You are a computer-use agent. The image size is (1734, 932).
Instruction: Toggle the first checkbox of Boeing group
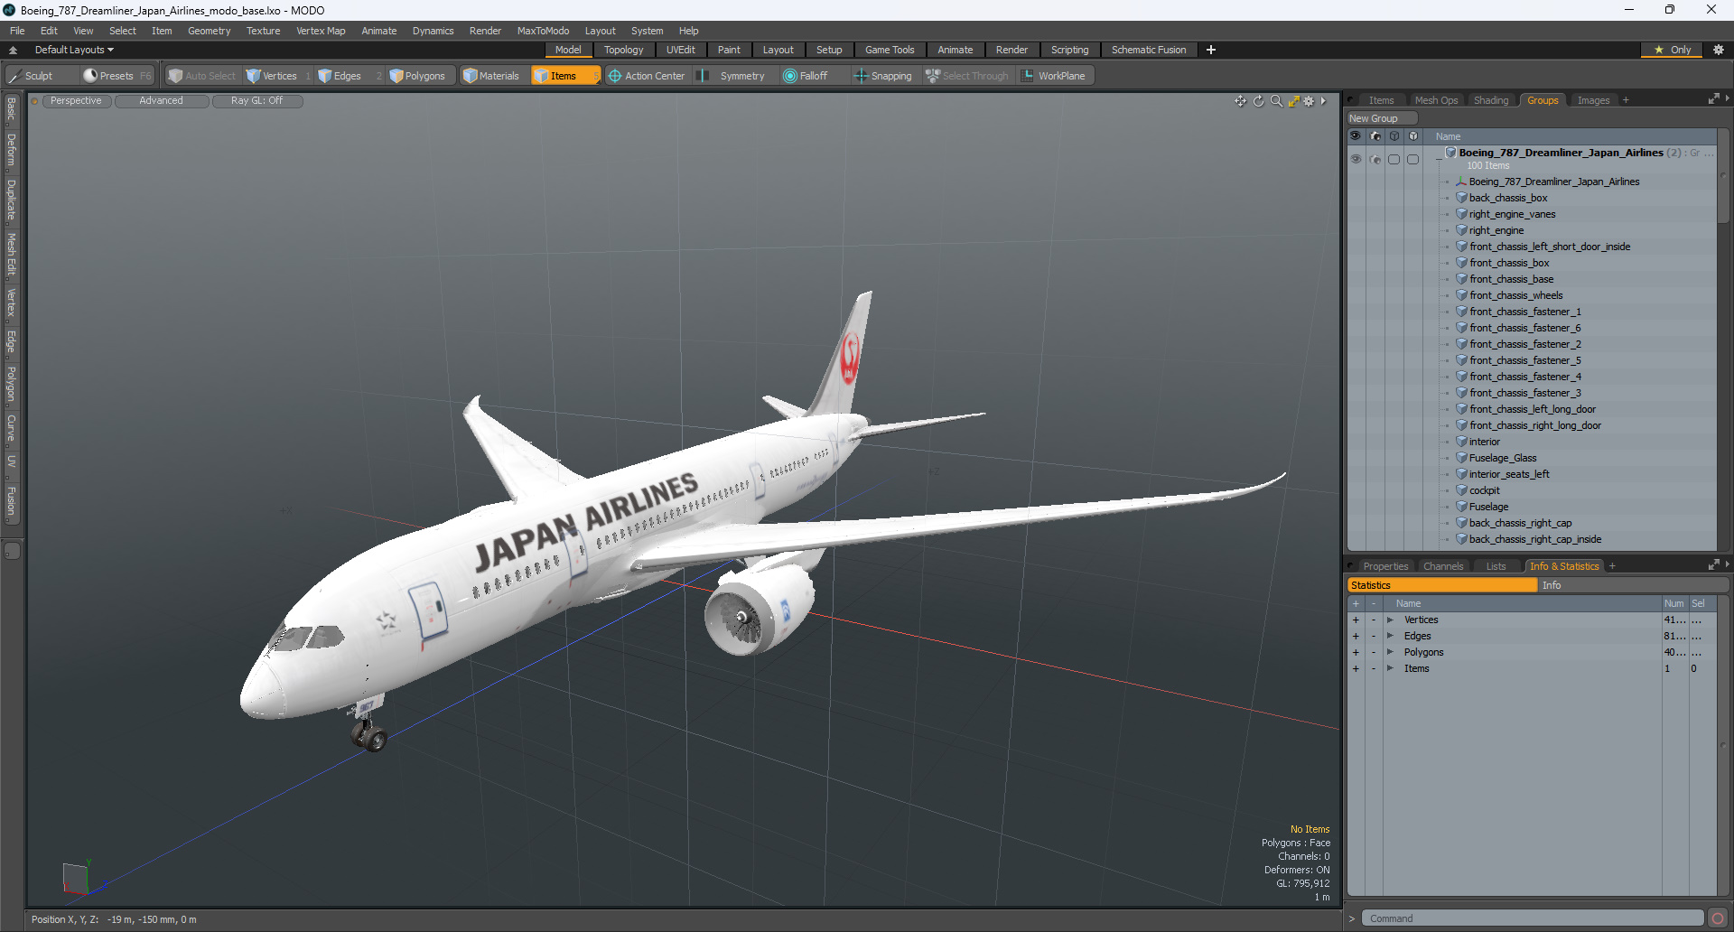(x=1394, y=159)
